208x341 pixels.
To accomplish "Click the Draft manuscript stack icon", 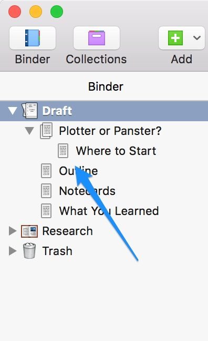I will [30, 111].
